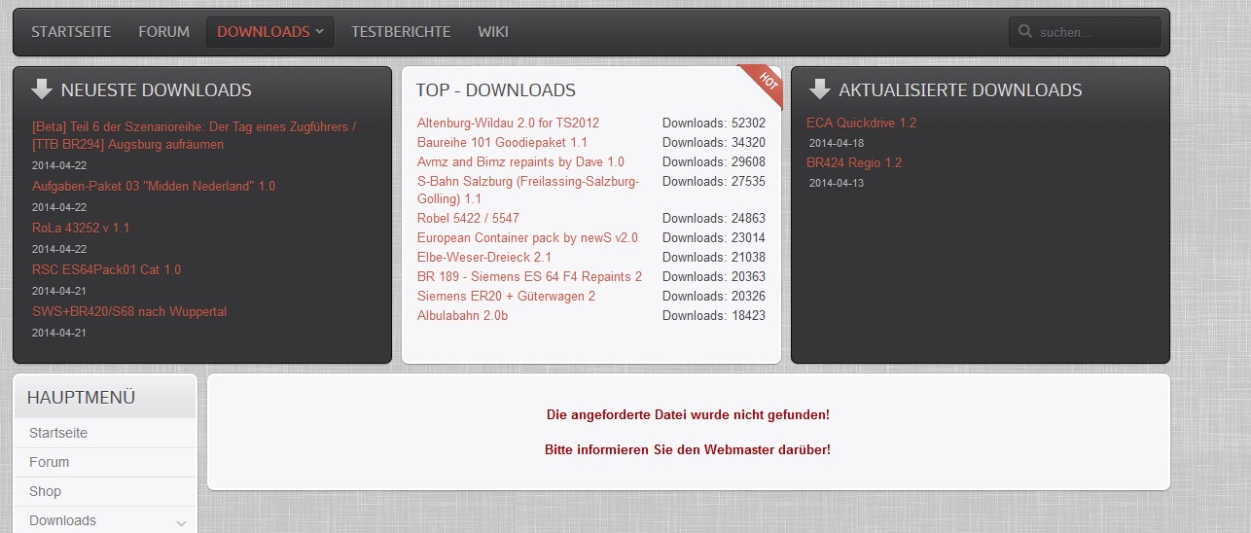The height and width of the screenshot is (533, 1251).
Task: Open the Baureihe 101 Goodiepaket 1.1 link
Action: (x=502, y=142)
